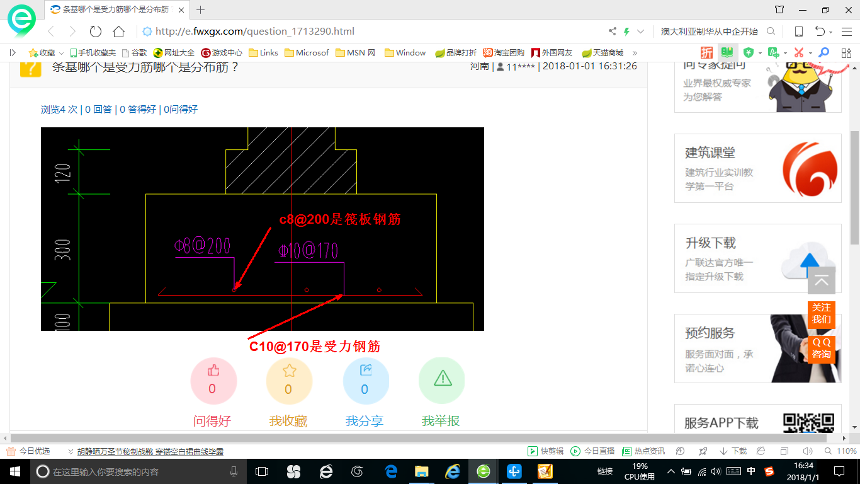Click the 110% zoom level control
The height and width of the screenshot is (484, 860).
click(x=842, y=451)
